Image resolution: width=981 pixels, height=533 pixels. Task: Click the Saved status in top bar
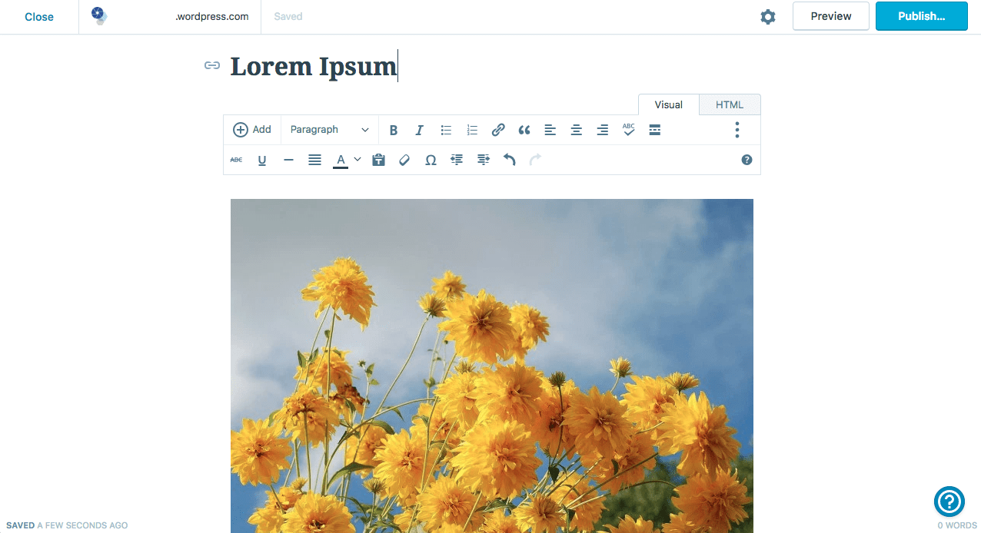[x=288, y=17]
